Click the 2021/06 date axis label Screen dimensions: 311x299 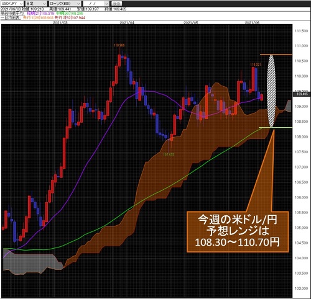pos(252,23)
